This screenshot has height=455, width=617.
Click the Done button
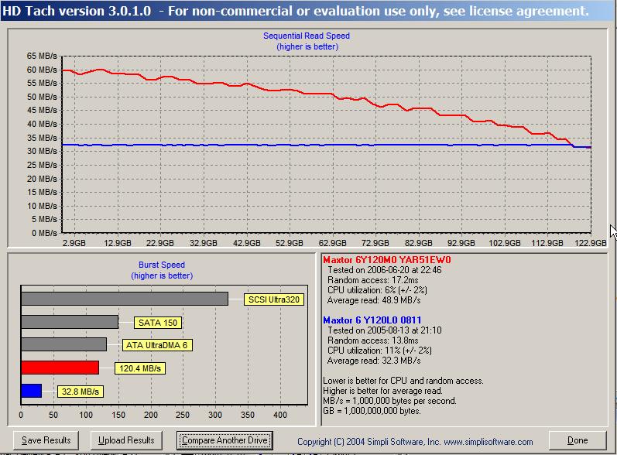[578, 440]
